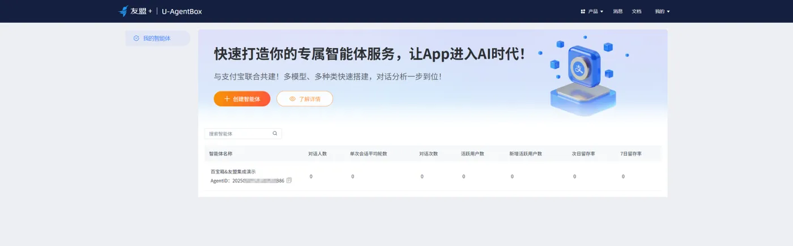
Task: Open 消息 in the top bar
Action: (x=617, y=11)
